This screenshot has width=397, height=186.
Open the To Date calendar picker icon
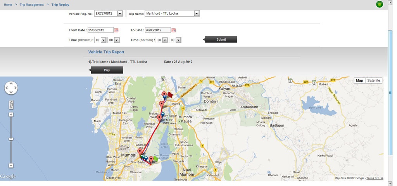point(173,30)
